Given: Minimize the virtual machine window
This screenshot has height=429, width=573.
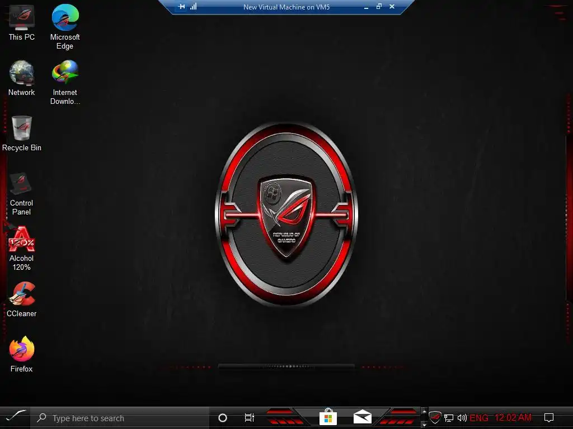Looking at the screenshot, I should pos(366,7).
